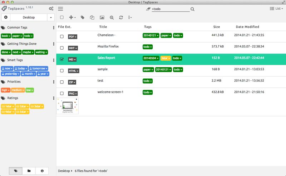
Task: Open the 3star tag dropdown on Sales Report
Action: coord(166,58)
